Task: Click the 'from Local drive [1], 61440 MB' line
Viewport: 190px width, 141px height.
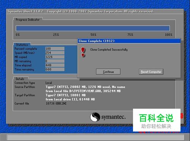Action: 70,99
